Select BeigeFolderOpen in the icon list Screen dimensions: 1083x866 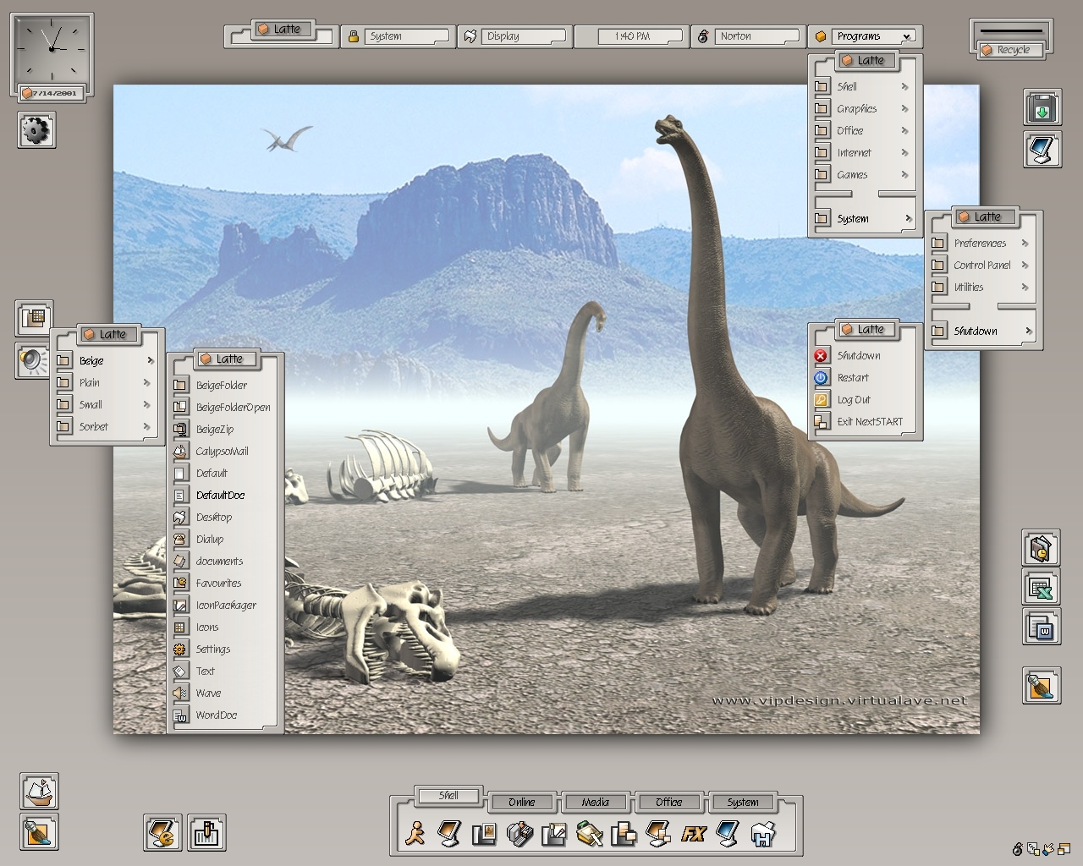224,407
